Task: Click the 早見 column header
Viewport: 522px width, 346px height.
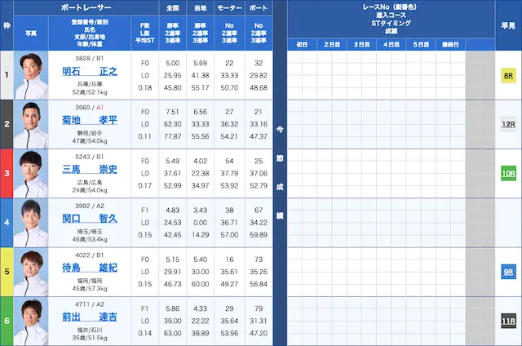Action: pyautogui.click(x=507, y=24)
